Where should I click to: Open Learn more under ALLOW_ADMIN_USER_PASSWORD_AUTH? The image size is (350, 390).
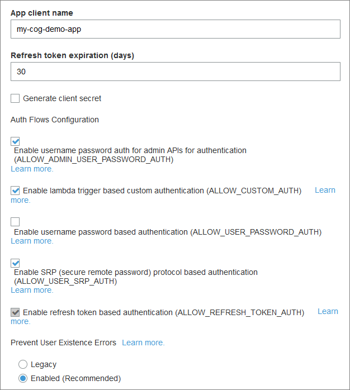coord(32,169)
